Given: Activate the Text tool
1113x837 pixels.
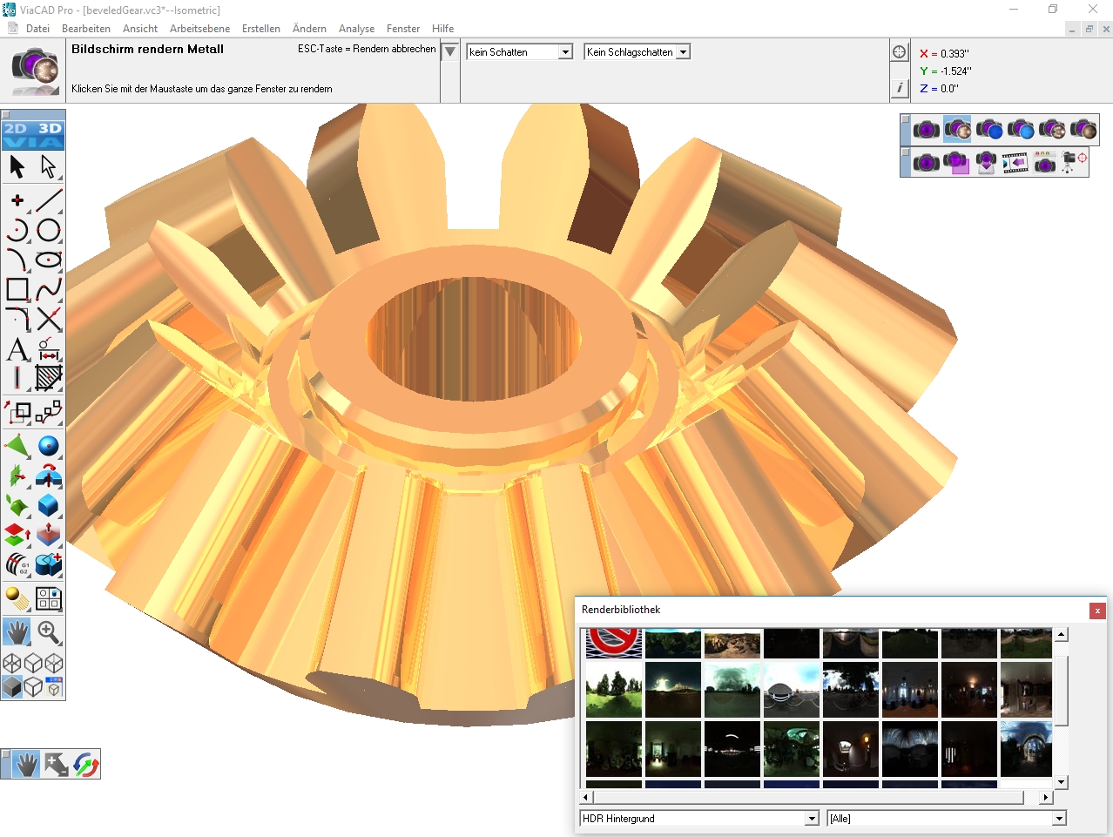Looking at the screenshot, I should (x=16, y=350).
